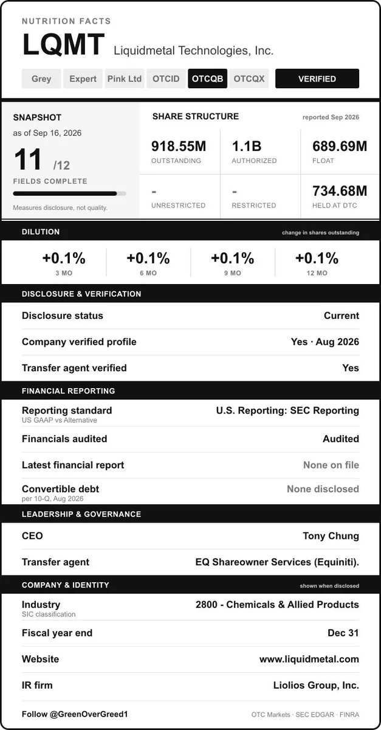Click the 689.69M float value
The width and height of the screenshot is (381, 730).
[x=340, y=146]
